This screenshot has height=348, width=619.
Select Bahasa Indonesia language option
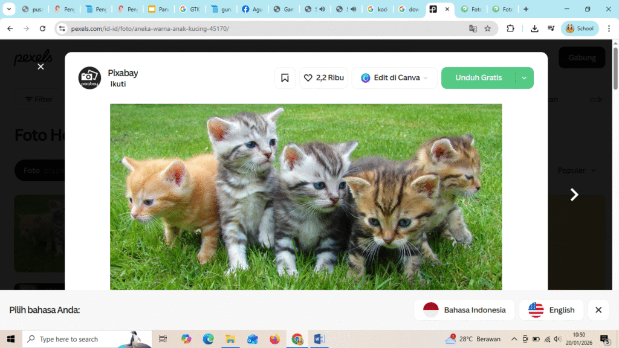pyautogui.click(x=464, y=310)
